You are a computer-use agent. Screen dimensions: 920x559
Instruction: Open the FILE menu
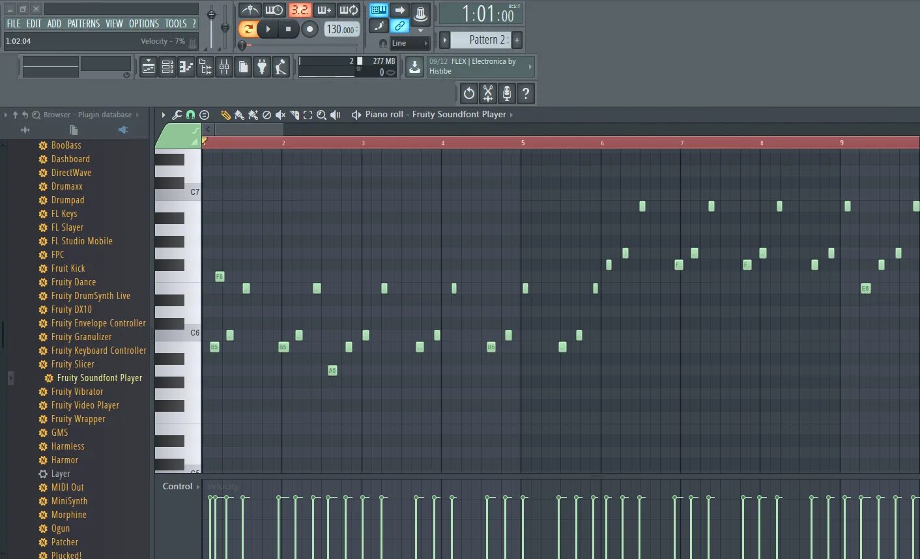pyautogui.click(x=14, y=23)
